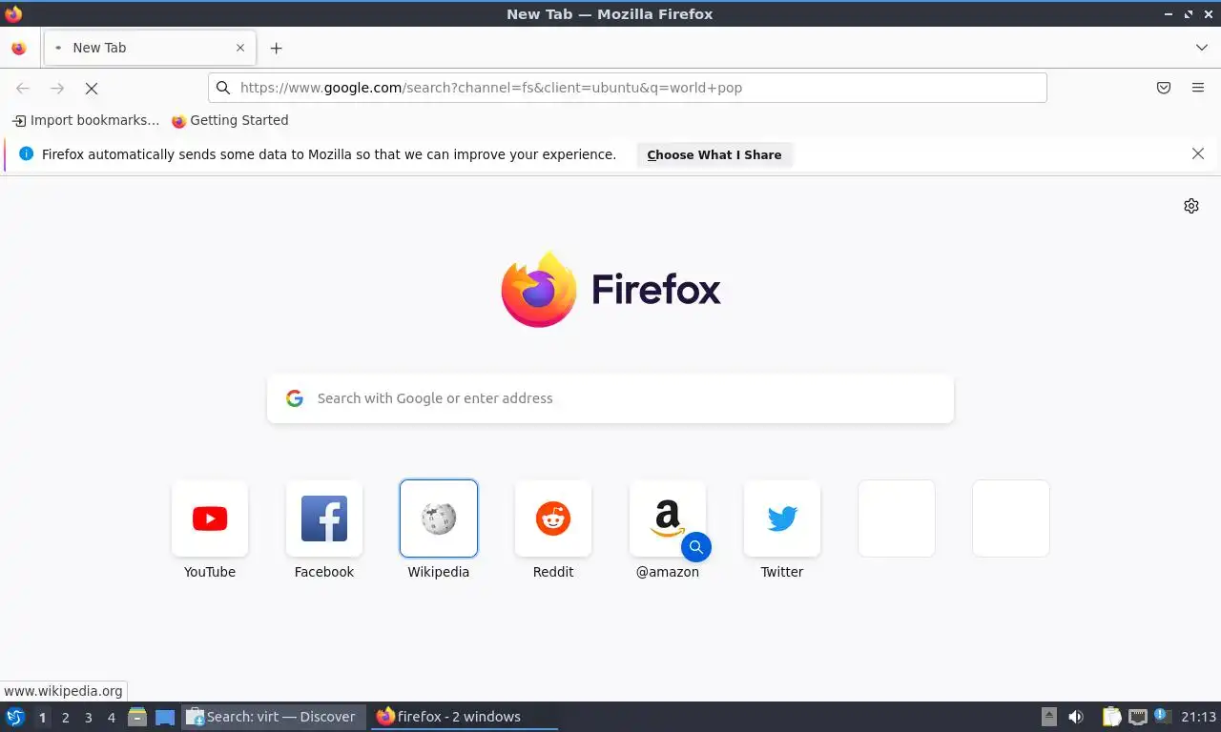
Task: Click the search magnifier in URL bar
Action: coord(223,88)
